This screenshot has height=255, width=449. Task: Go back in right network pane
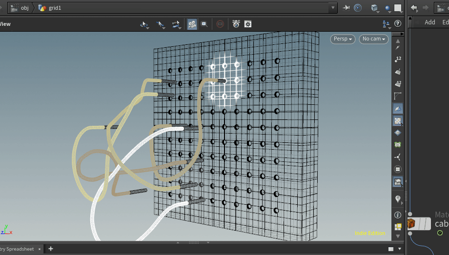click(x=414, y=8)
